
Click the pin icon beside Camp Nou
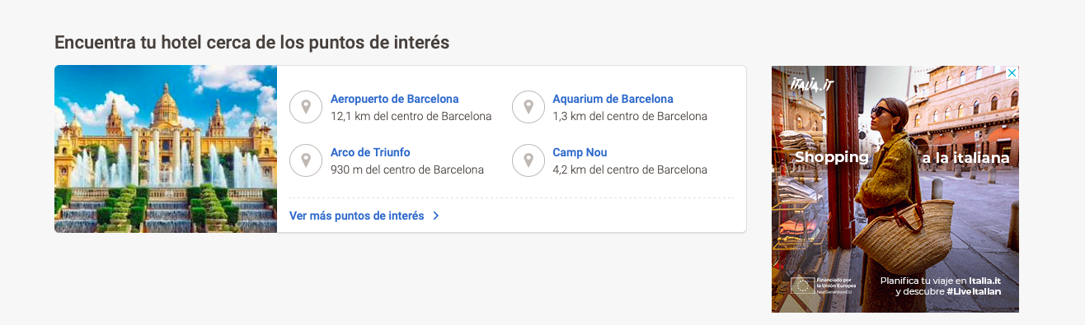point(528,160)
